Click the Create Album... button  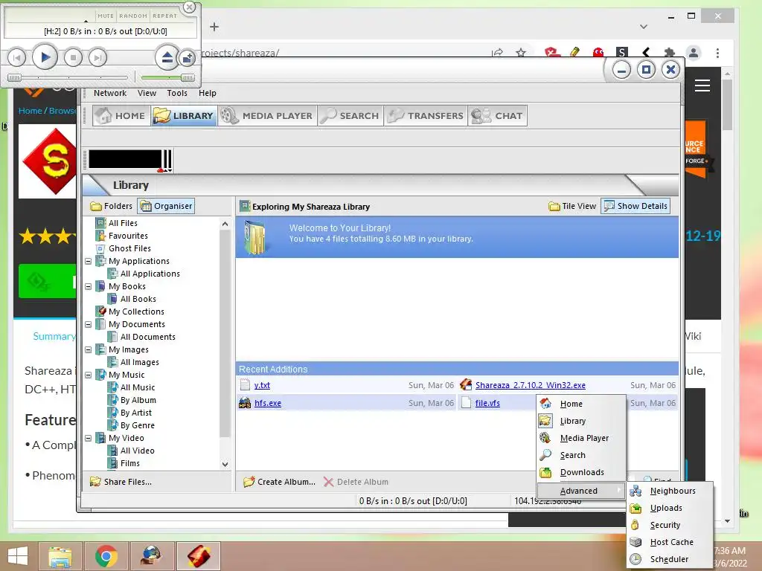click(280, 482)
